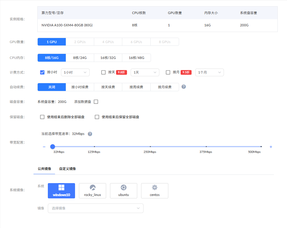
Task: Enable the 按月 monthly billing checkbox
Action: click(168, 72)
